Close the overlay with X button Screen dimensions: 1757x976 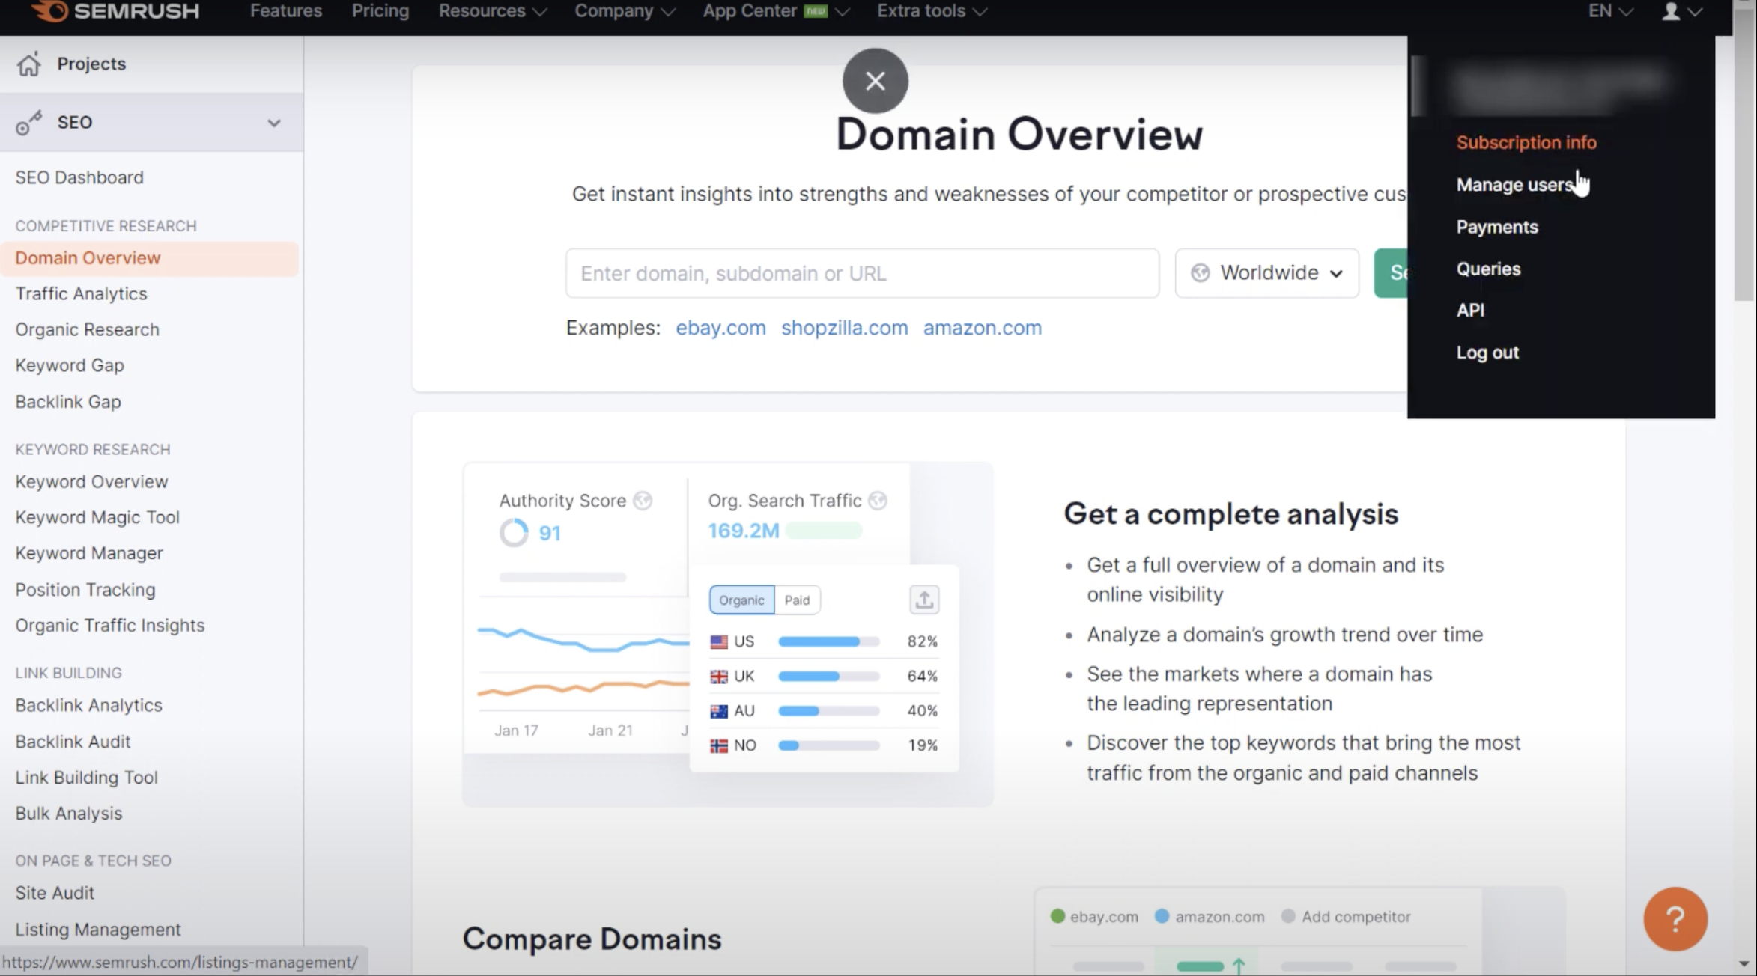point(875,81)
